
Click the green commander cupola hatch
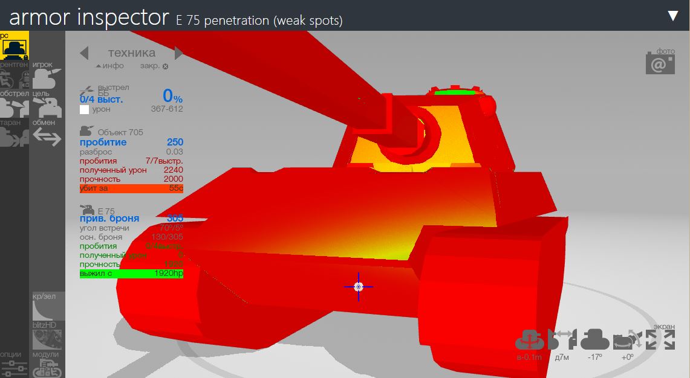click(x=455, y=92)
